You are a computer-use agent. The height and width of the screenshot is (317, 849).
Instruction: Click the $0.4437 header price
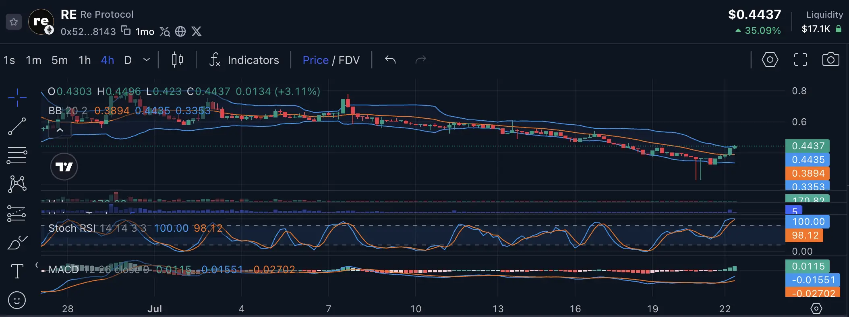pyautogui.click(x=754, y=15)
